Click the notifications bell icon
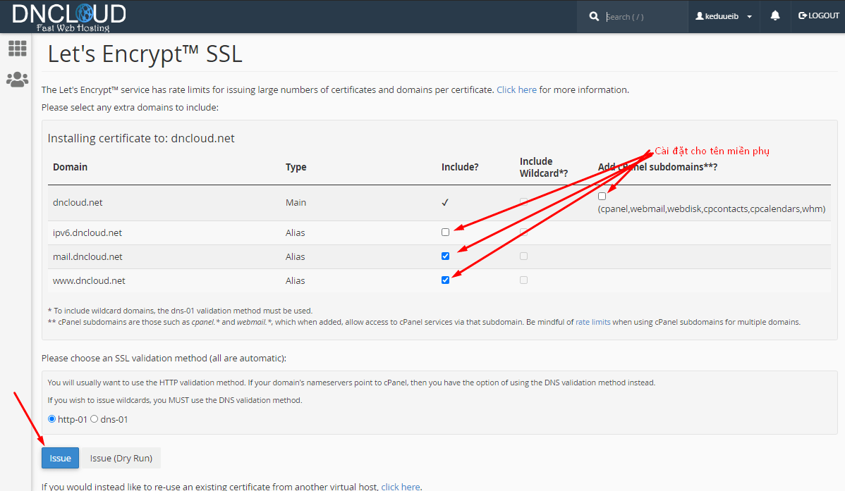The height and width of the screenshot is (491, 845). pos(775,15)
